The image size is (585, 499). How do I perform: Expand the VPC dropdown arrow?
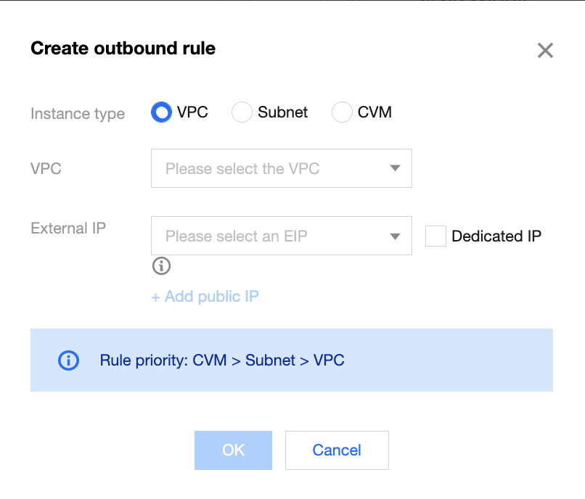[x=395, y=168]
